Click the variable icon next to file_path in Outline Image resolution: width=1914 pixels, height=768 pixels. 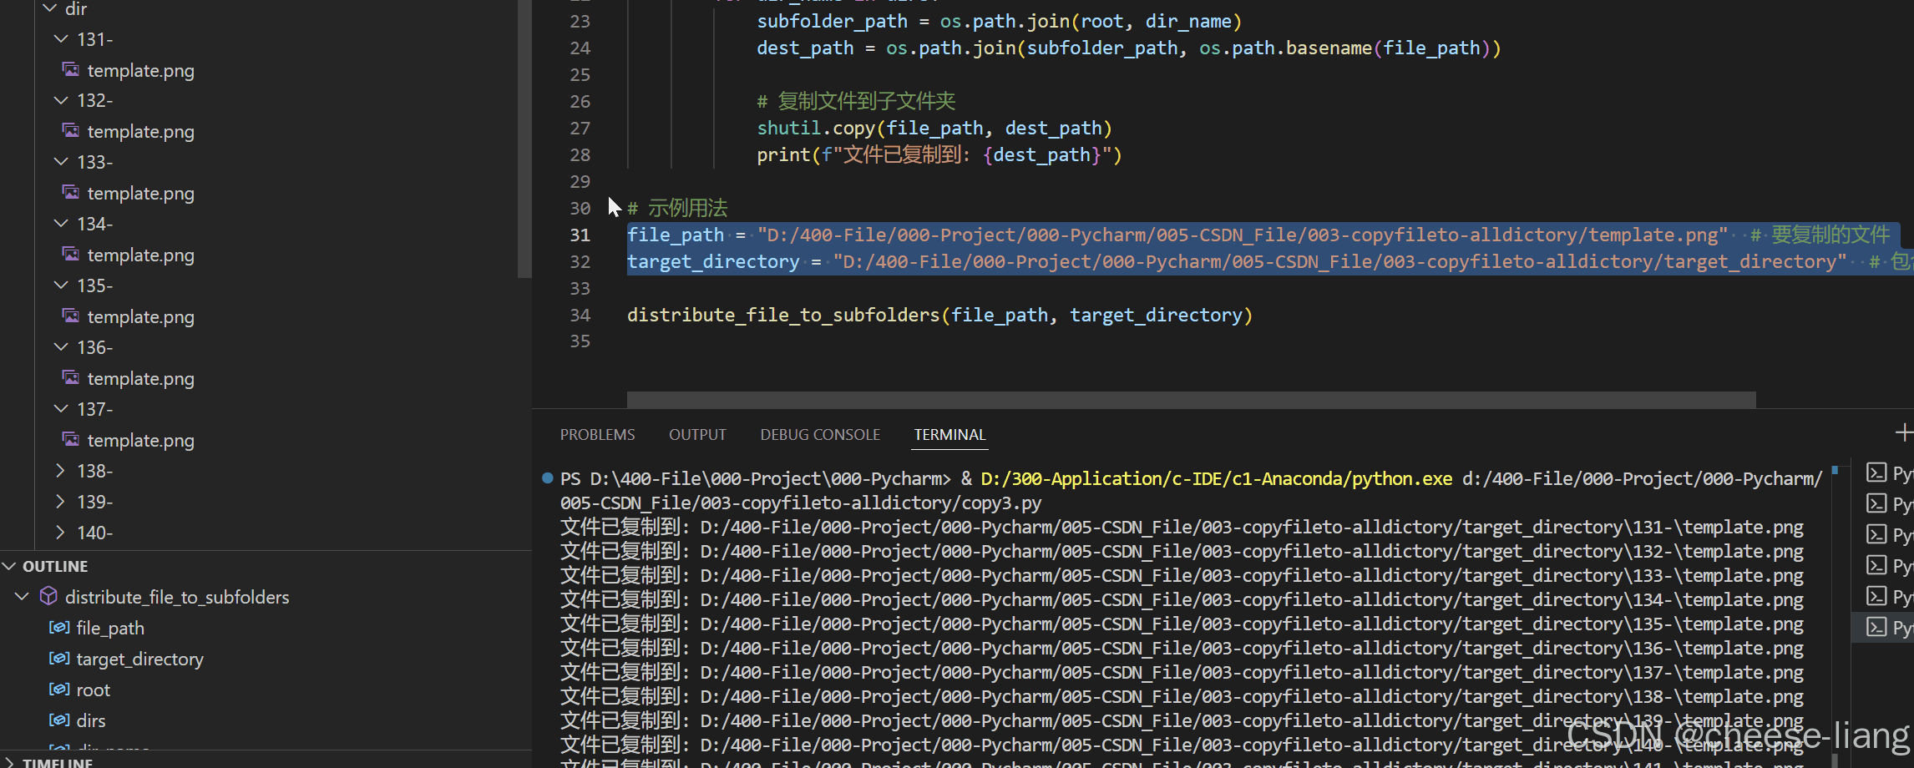pyautogui.click(x=58, y=627)
